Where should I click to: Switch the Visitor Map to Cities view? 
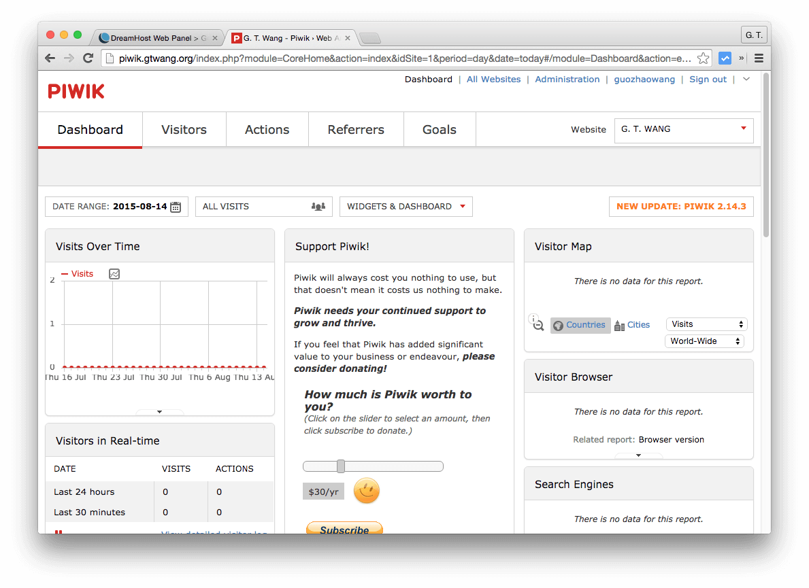638,325
